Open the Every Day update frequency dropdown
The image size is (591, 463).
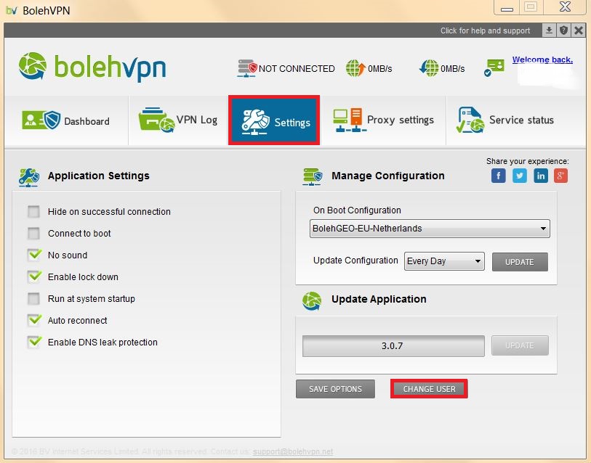444,261
